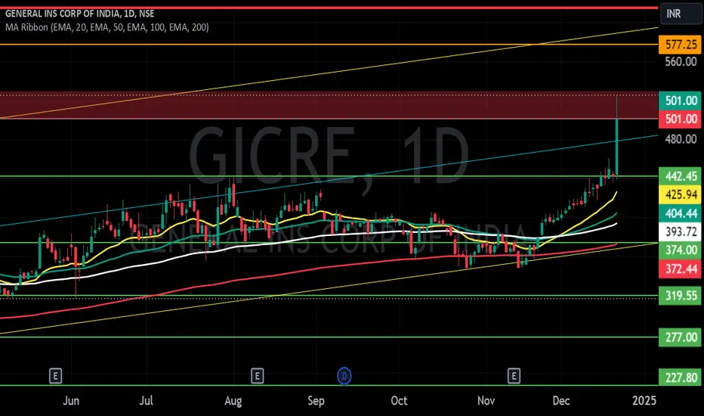Viewport: 704px width, 416px height.
Task: Open the INR currency selector
Action: pos(680,14)
